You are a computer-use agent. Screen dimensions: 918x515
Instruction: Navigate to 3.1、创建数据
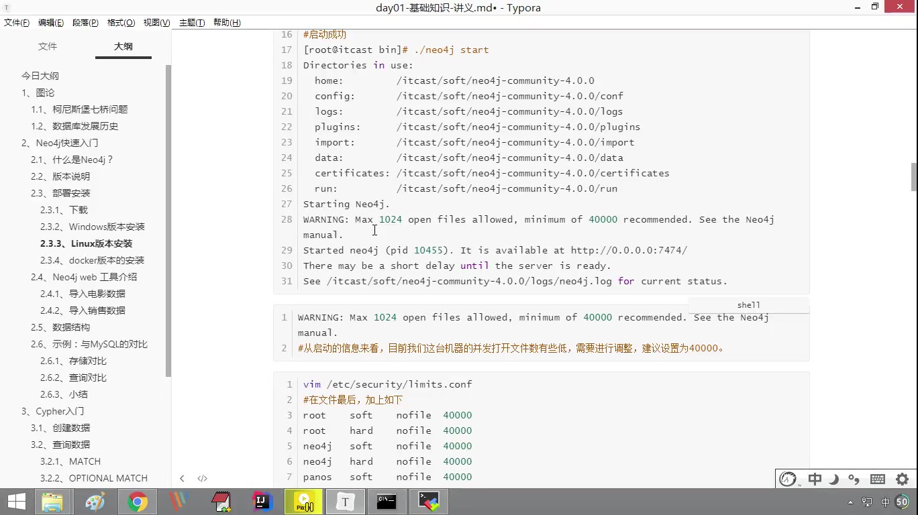60,428
